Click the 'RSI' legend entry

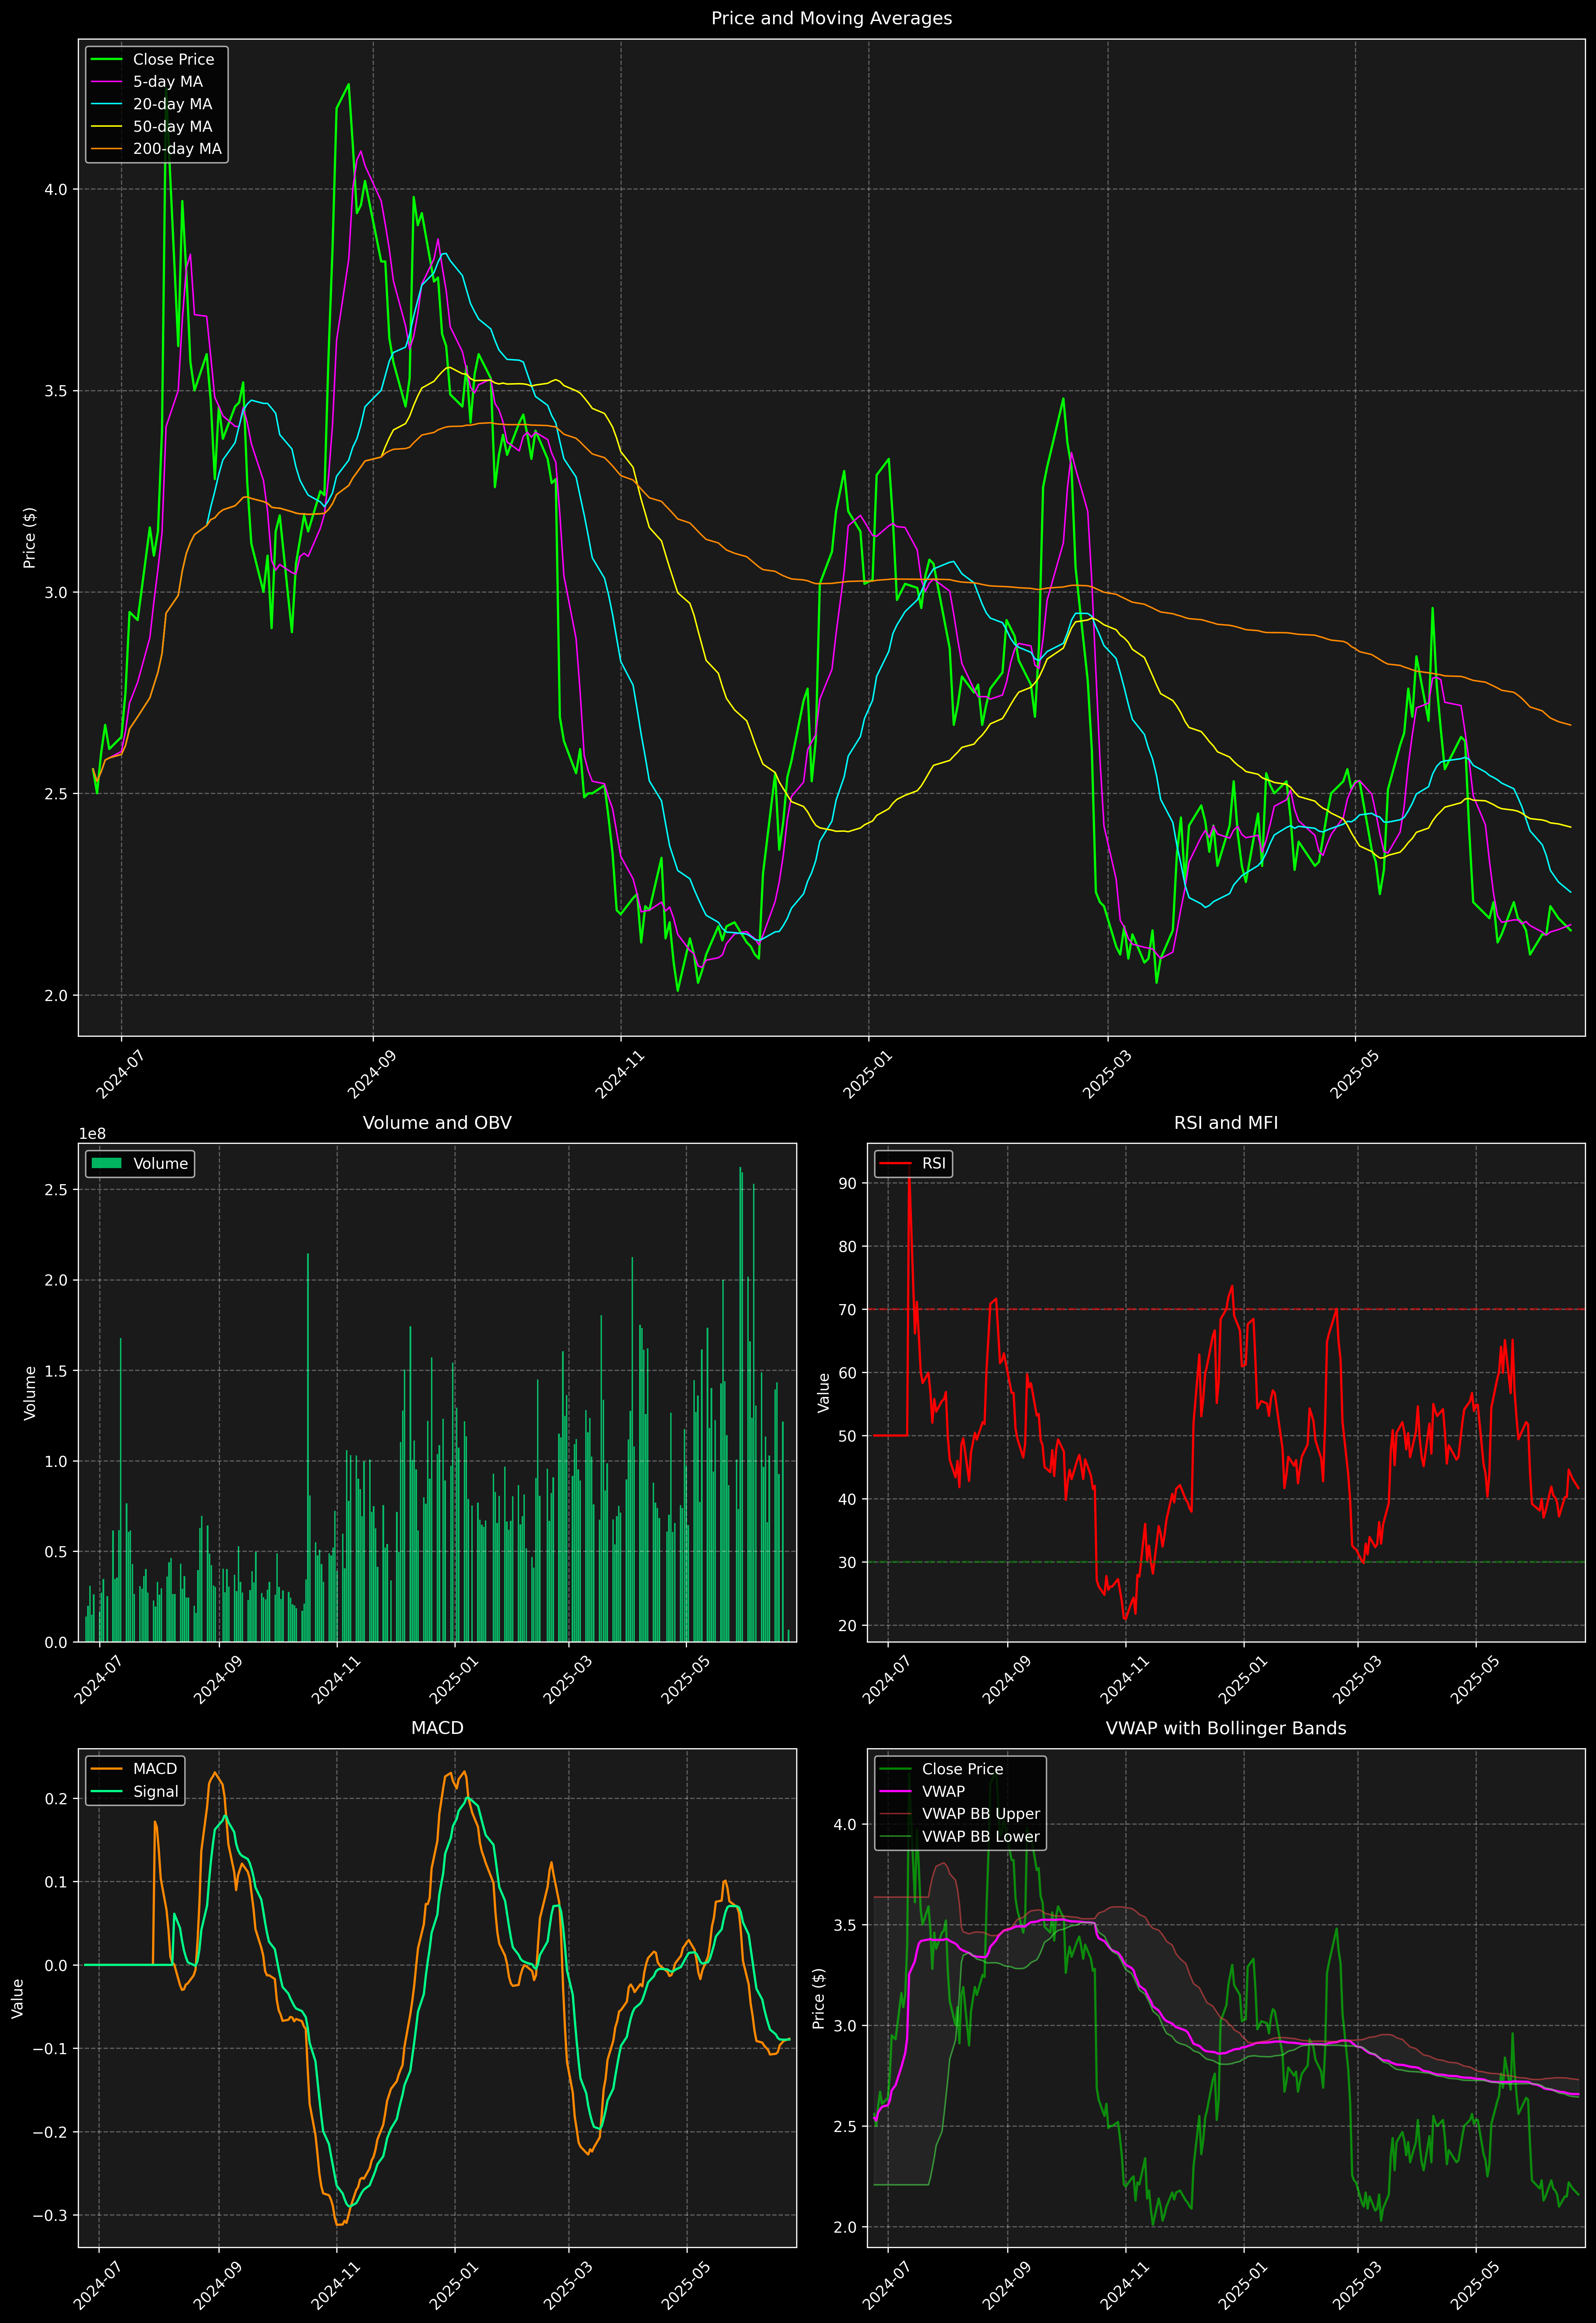(934, 1163)
